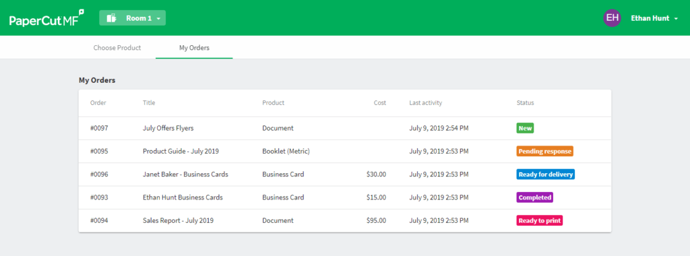Click Business Card product in Ethan Hunt row
Viewport: 690px width, 256px height.
coord(283,197)
